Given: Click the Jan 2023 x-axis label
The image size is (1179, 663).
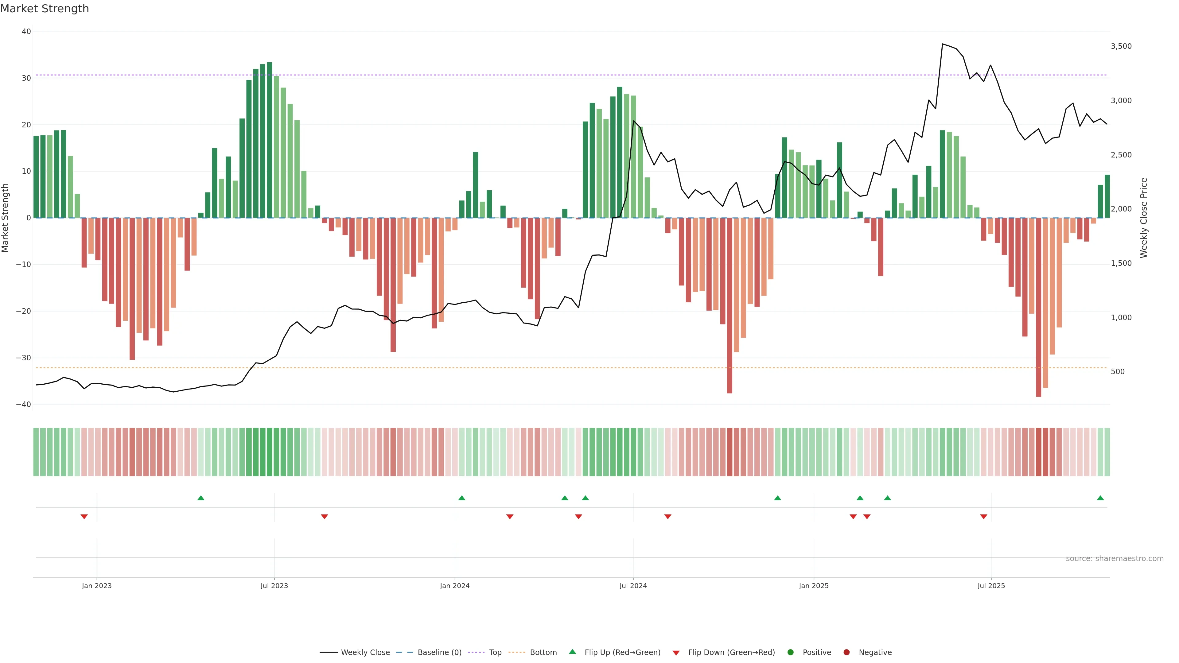Looking at the screenshot, I should (97, 586).
